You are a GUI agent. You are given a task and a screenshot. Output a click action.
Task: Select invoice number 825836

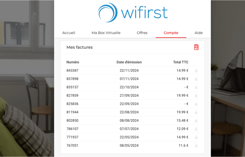(72, 104)
